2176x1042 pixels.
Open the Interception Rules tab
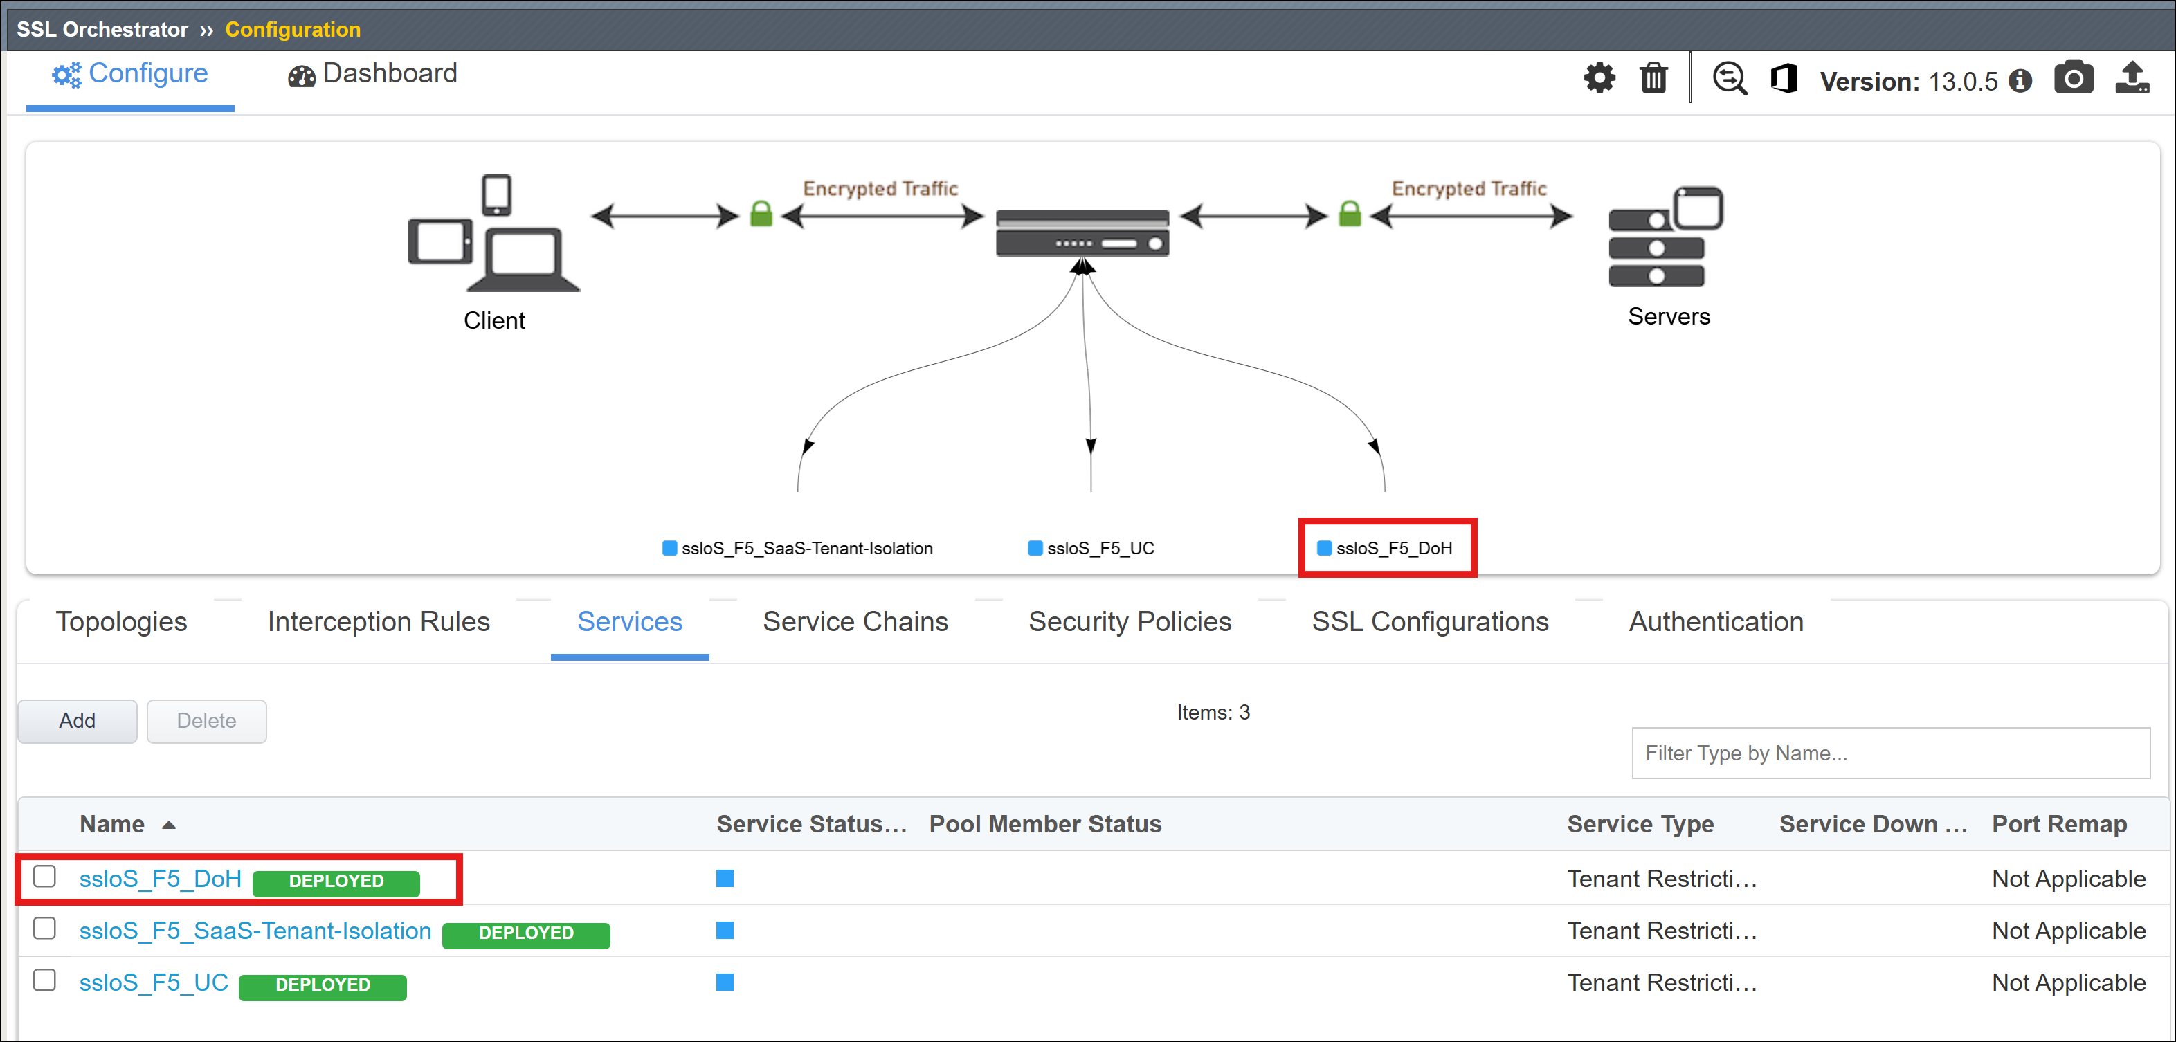pyautogui.click(x=379, y=621)
